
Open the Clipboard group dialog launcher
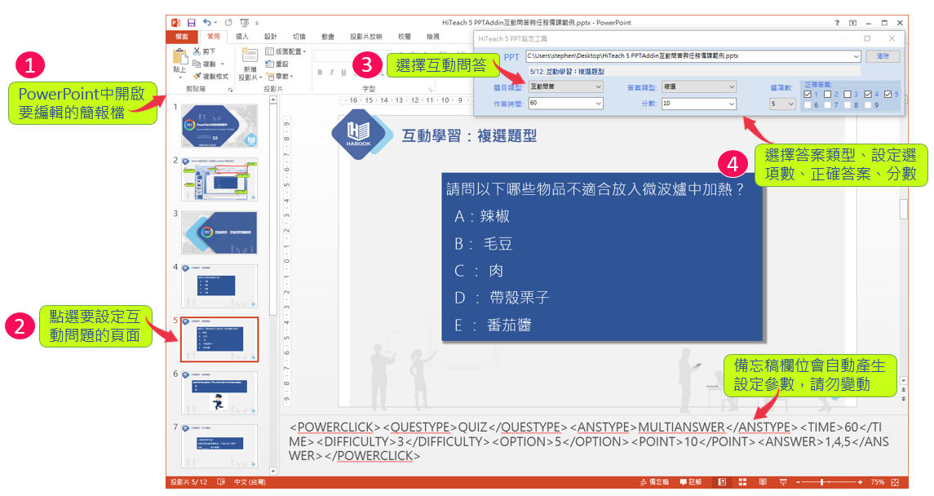(231, 90)
